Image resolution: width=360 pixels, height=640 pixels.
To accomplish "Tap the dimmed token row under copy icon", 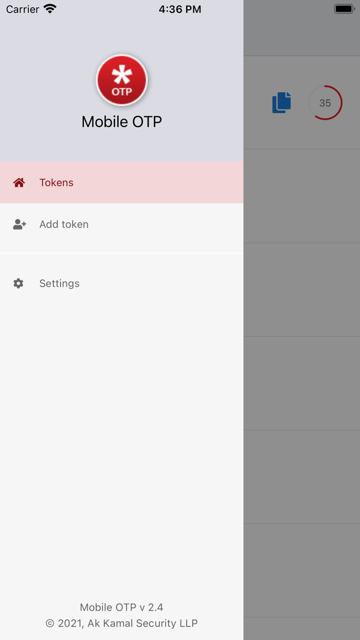I will point(301,195).
